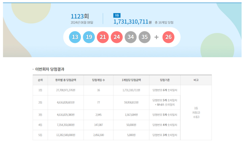Click the gray number 35 ball

[144, 37]
